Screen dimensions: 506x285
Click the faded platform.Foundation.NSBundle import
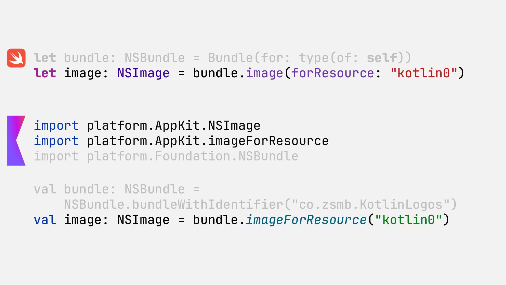coord(192,156)
